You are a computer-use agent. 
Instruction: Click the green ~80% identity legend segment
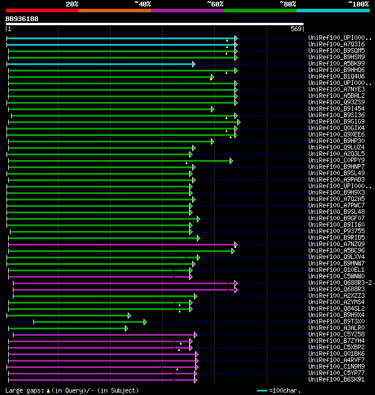point(260,11)
